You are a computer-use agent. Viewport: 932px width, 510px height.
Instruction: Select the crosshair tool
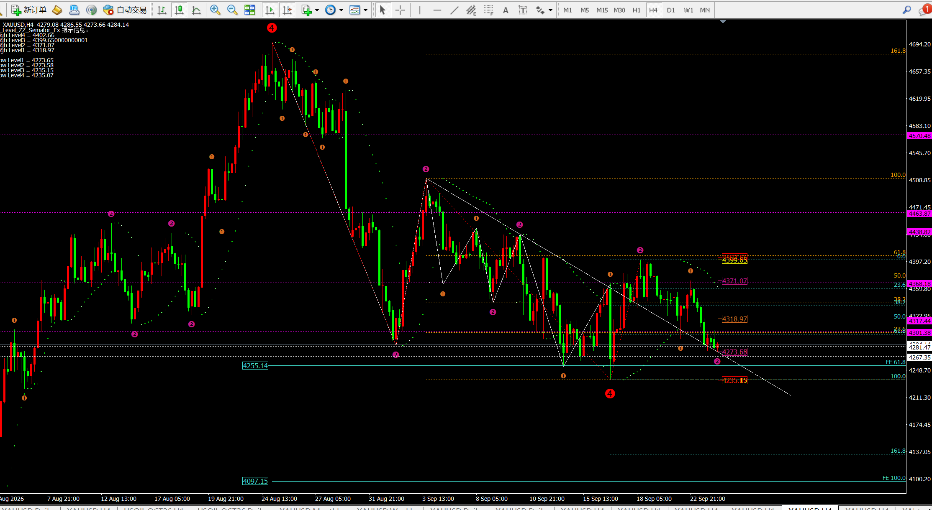coord(400,10)
